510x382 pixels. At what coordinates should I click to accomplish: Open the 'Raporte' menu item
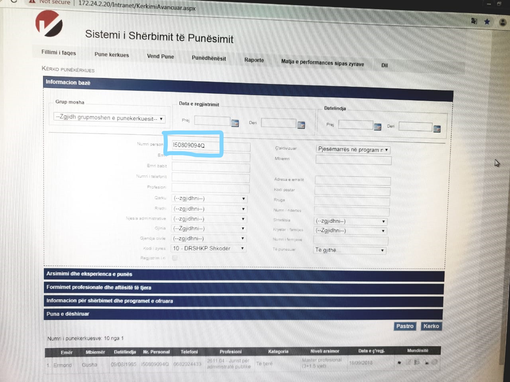[x=254, y=60]
